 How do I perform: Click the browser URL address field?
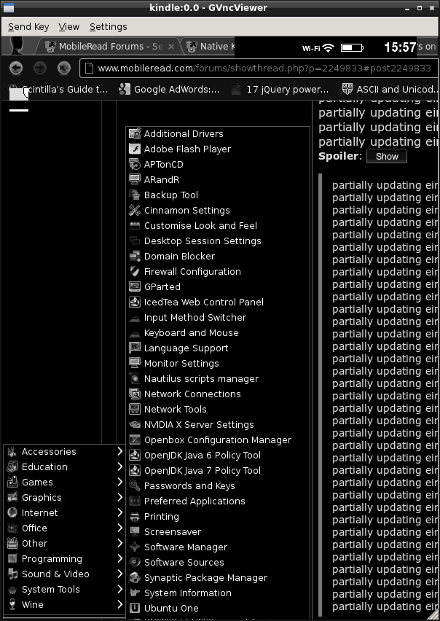[259, 68]
